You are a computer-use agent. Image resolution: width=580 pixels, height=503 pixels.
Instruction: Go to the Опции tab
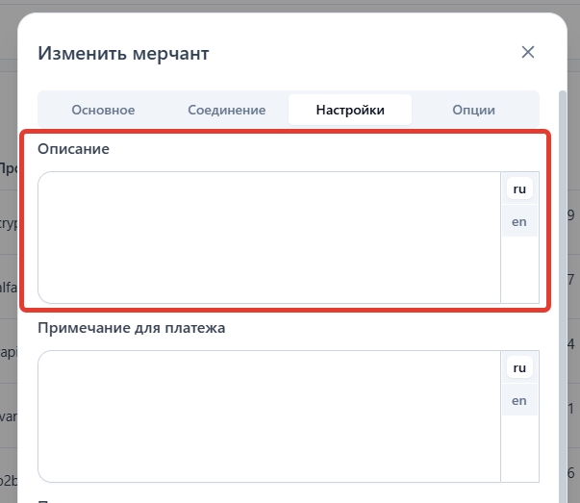(x=473, y=110)
